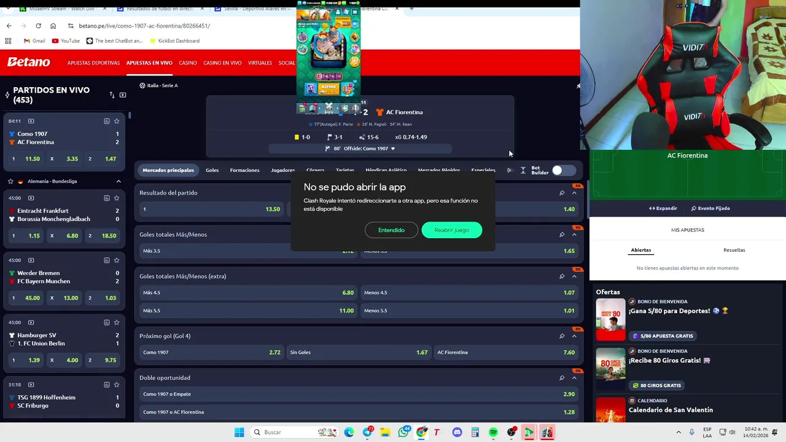Pin the Próximo gol (Gol 4) market
The image size is (786, 442).
click(562, 336)
